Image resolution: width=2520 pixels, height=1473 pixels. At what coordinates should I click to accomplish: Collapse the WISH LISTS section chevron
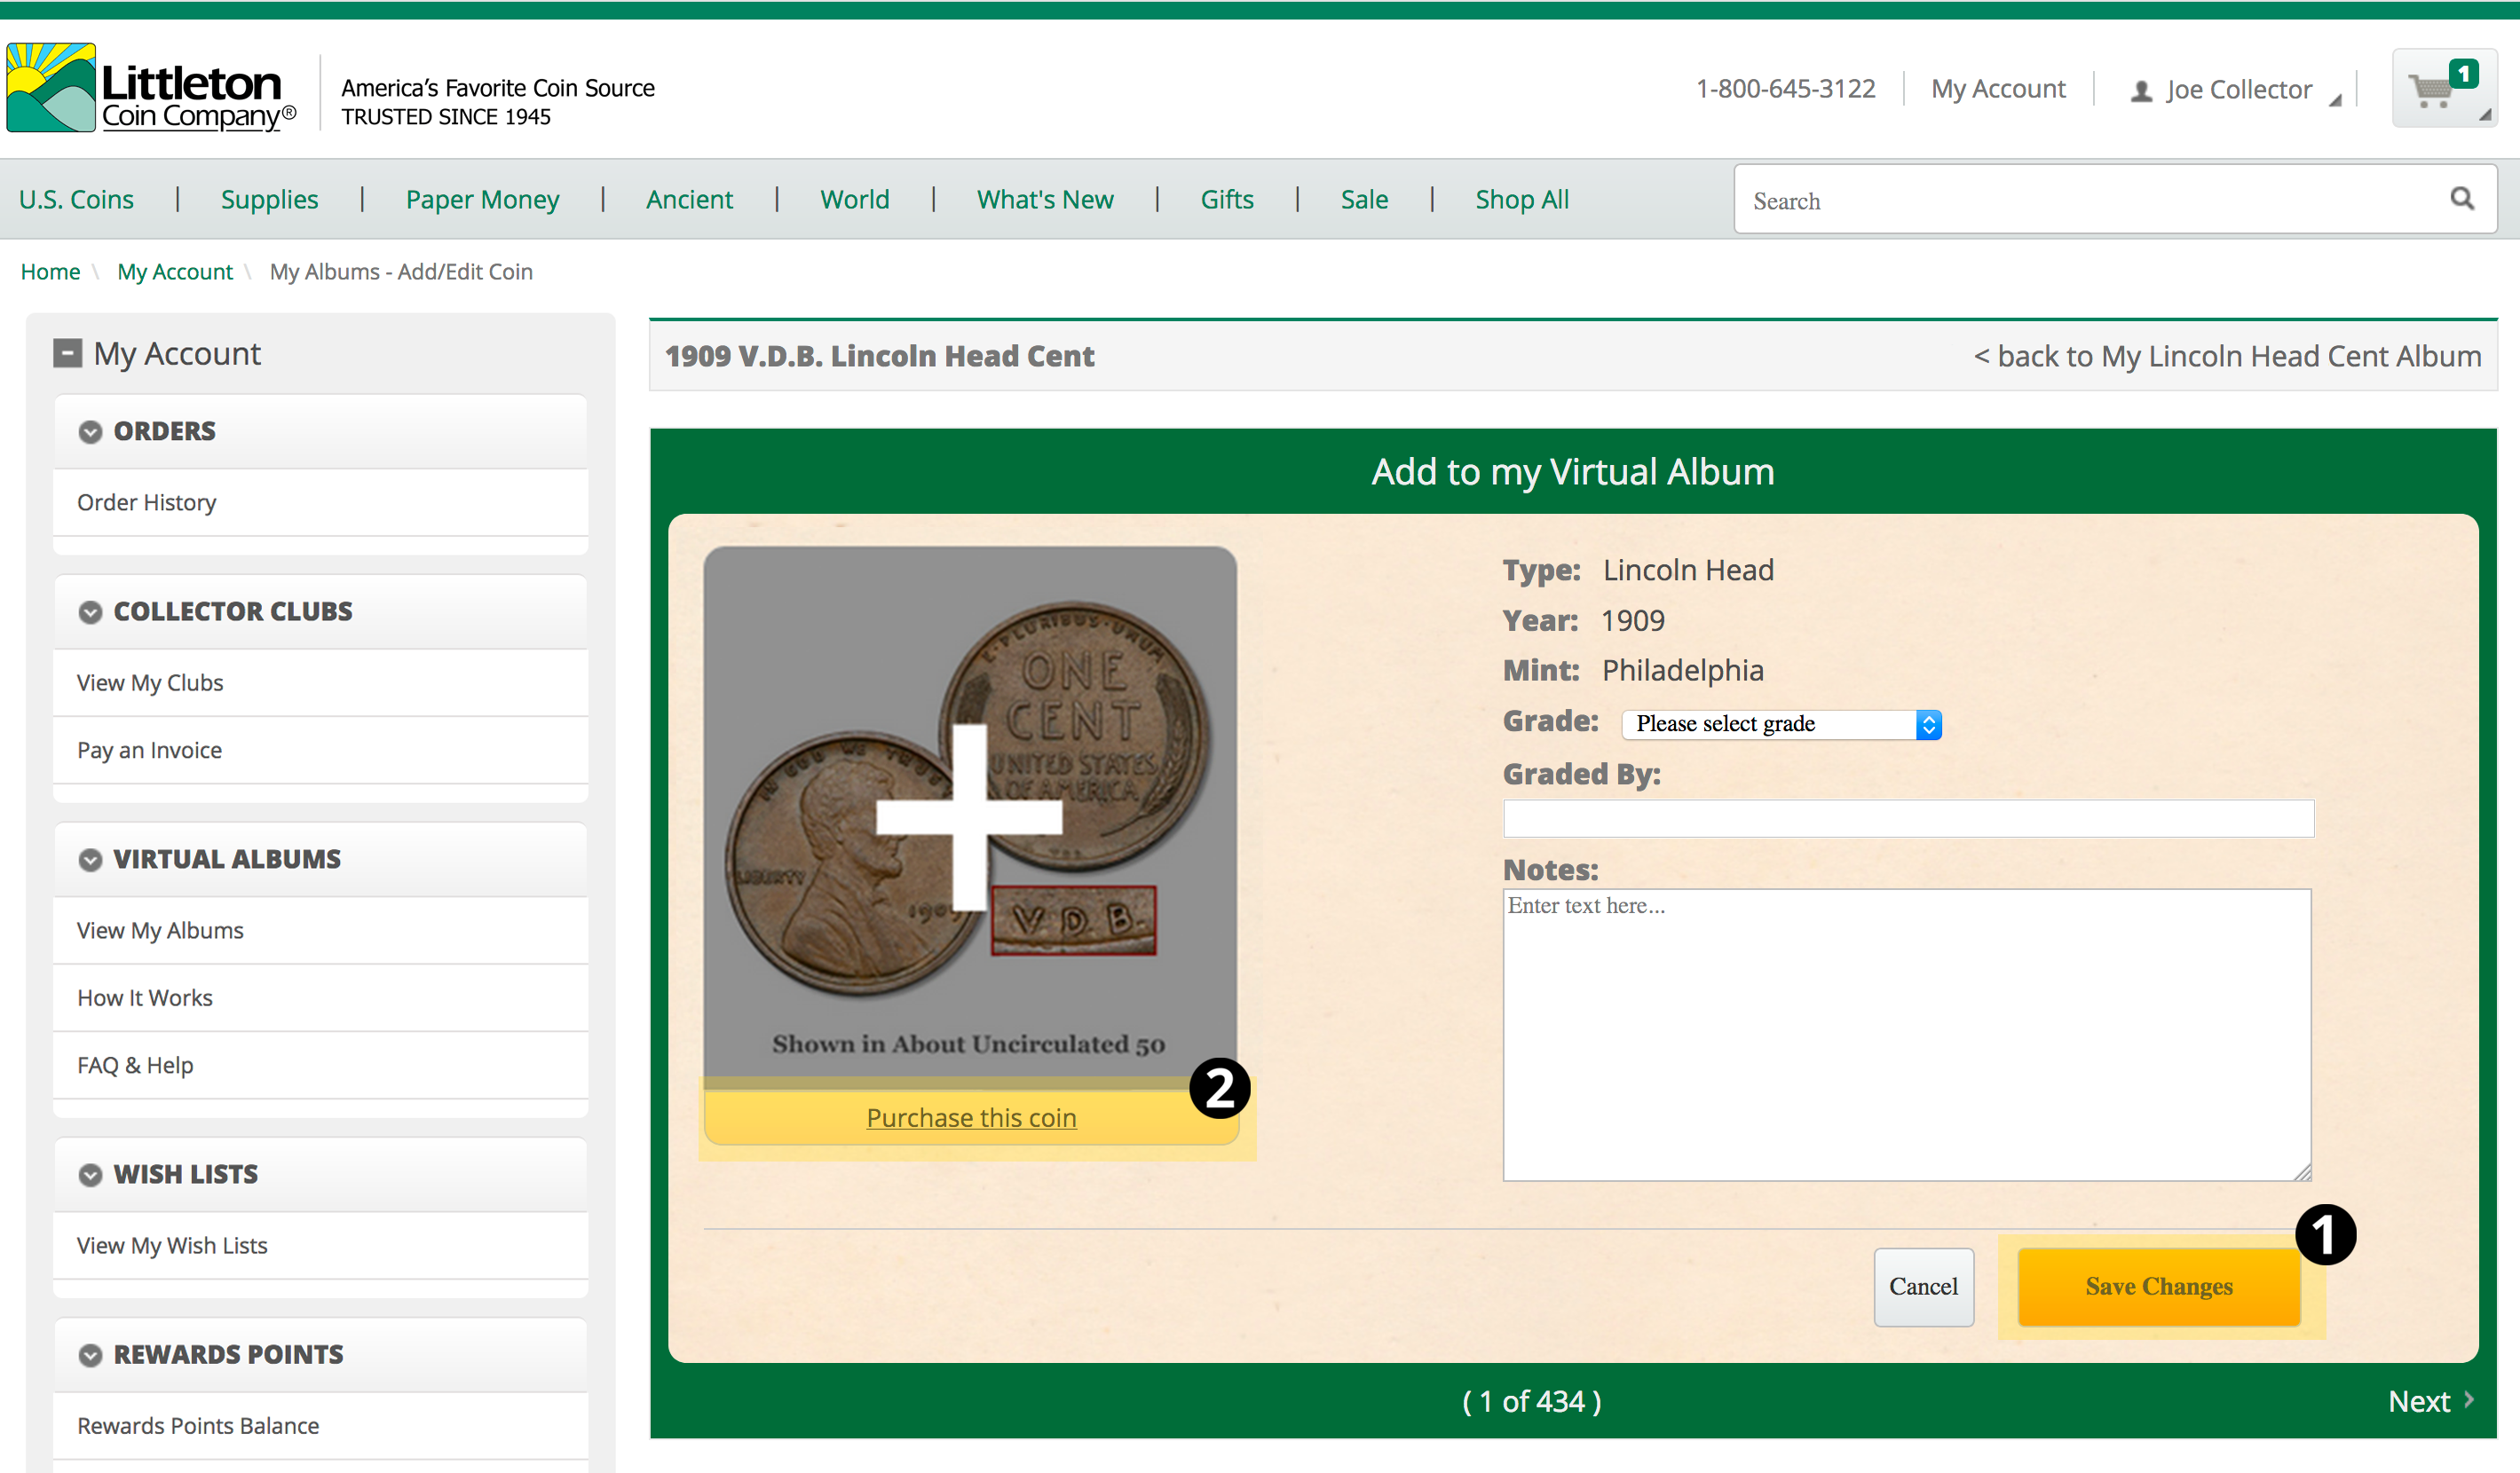point(91,1175)
